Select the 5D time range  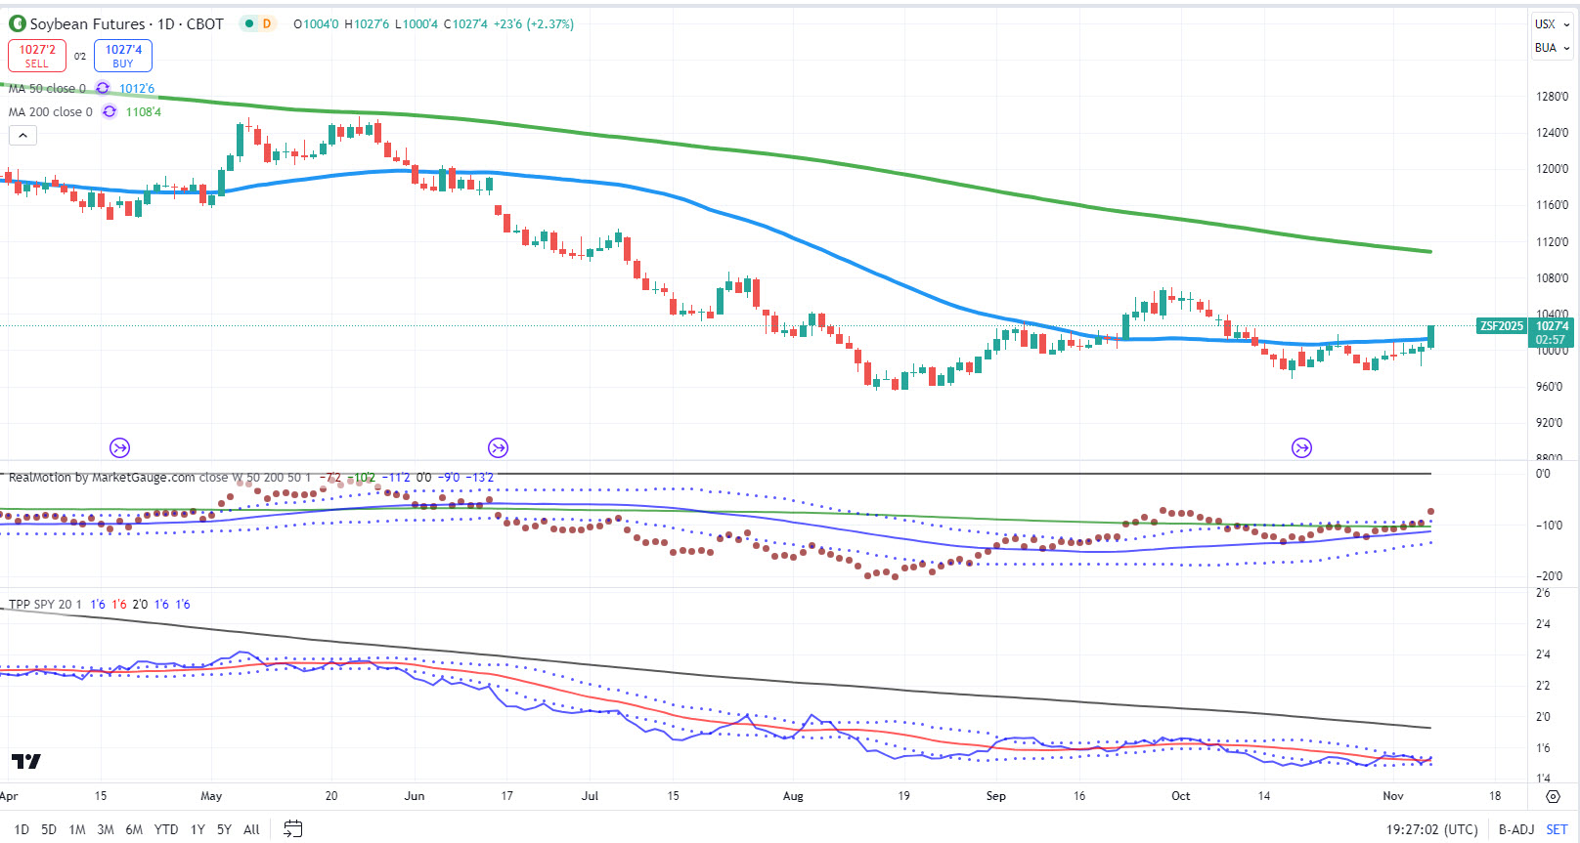click(49, 829)
